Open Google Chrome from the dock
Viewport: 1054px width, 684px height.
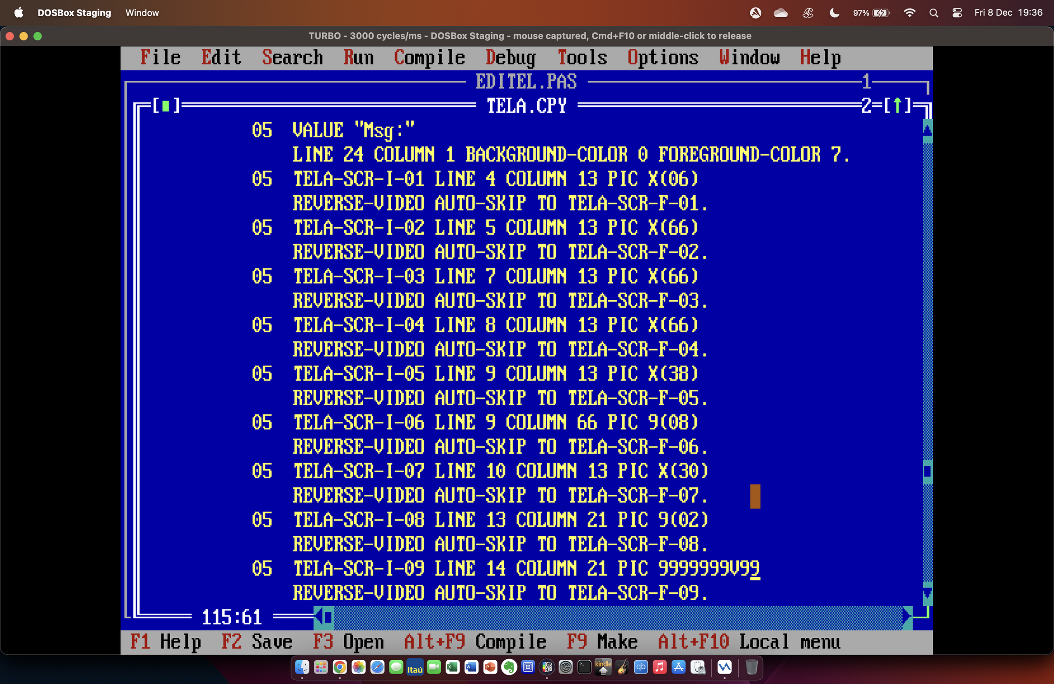(x=339, y=667)
